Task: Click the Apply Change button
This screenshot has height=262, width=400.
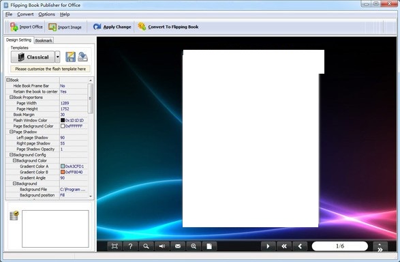Action: coord(112,27)
